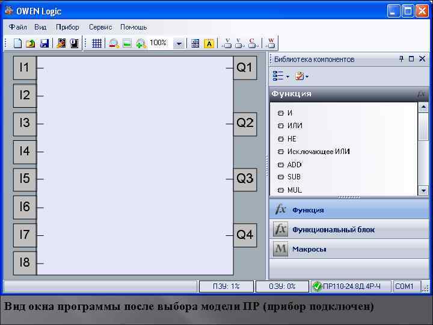Show device information icon
The image size is (433, 325).
coord(74,43)
